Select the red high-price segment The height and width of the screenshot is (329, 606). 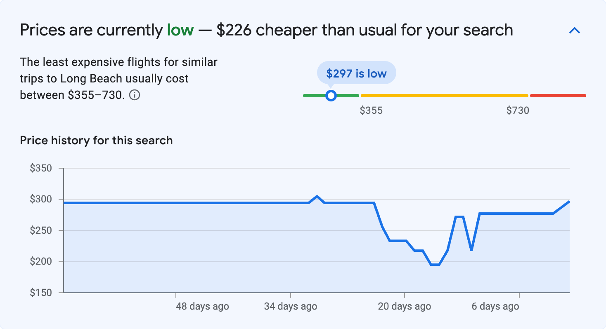557,95
